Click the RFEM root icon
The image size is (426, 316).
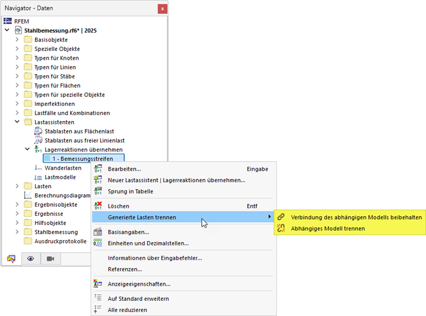point(8,21)
